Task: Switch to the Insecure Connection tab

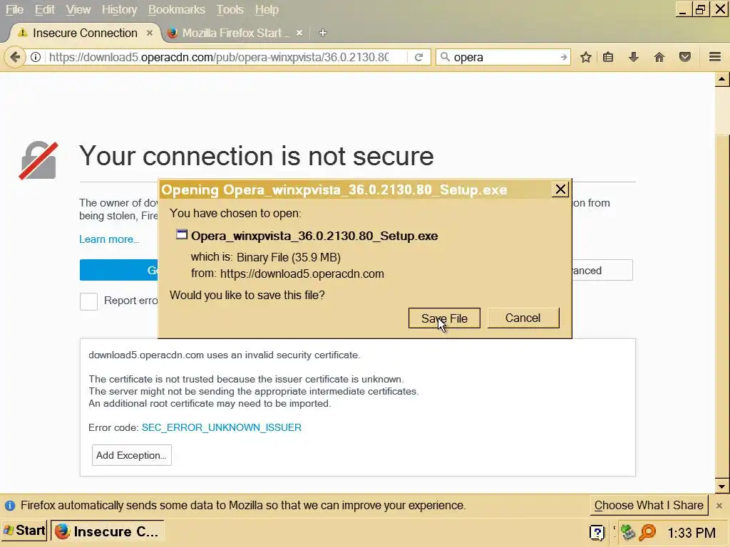Action: coord(86,33)
